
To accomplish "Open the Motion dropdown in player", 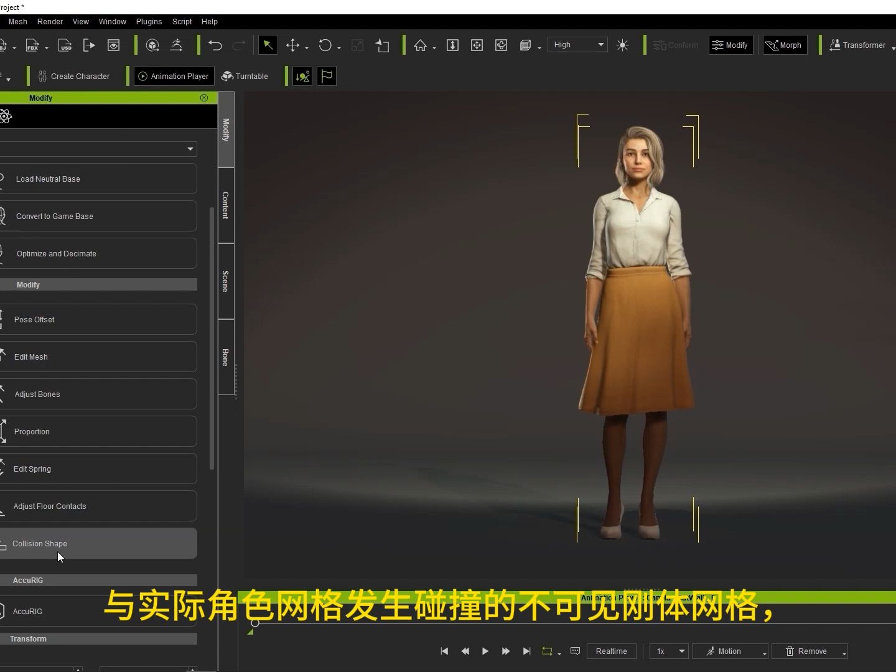I will pos(730,651).
